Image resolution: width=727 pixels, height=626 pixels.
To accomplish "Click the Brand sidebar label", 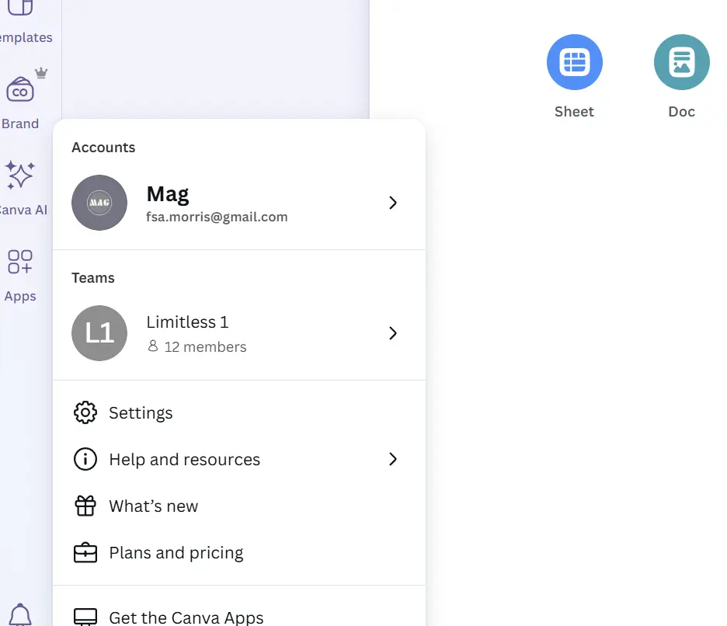I will (x=20, y=123).
